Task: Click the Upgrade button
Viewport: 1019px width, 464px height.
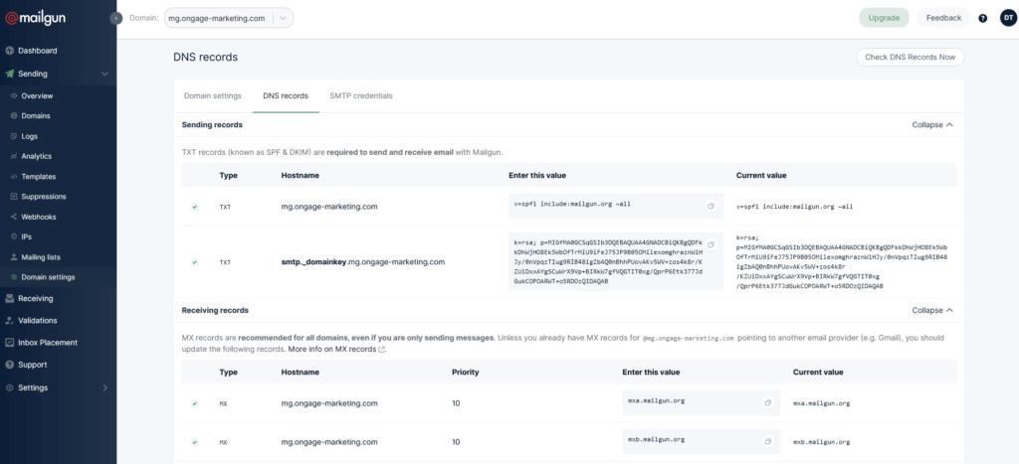Action: point(884,18)
